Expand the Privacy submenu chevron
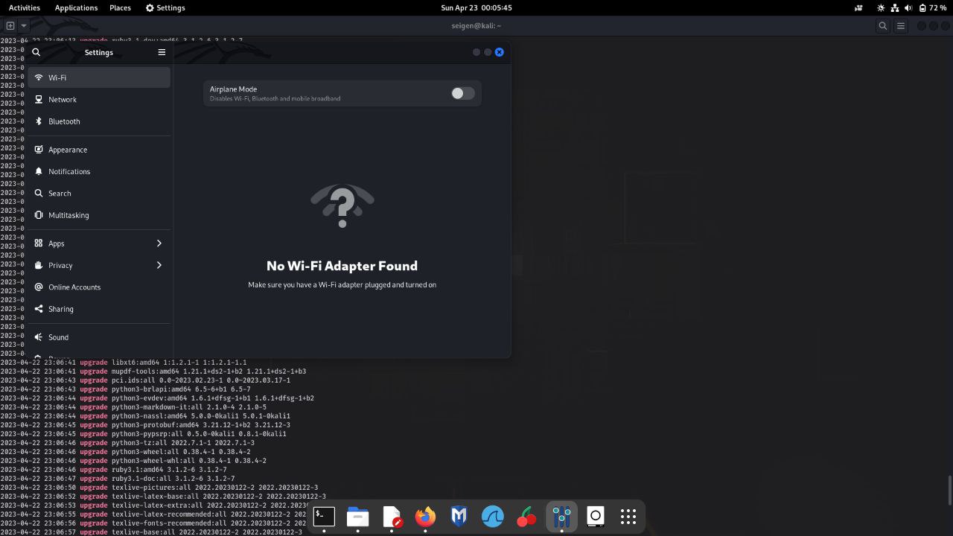 click(x=159, y=265)
